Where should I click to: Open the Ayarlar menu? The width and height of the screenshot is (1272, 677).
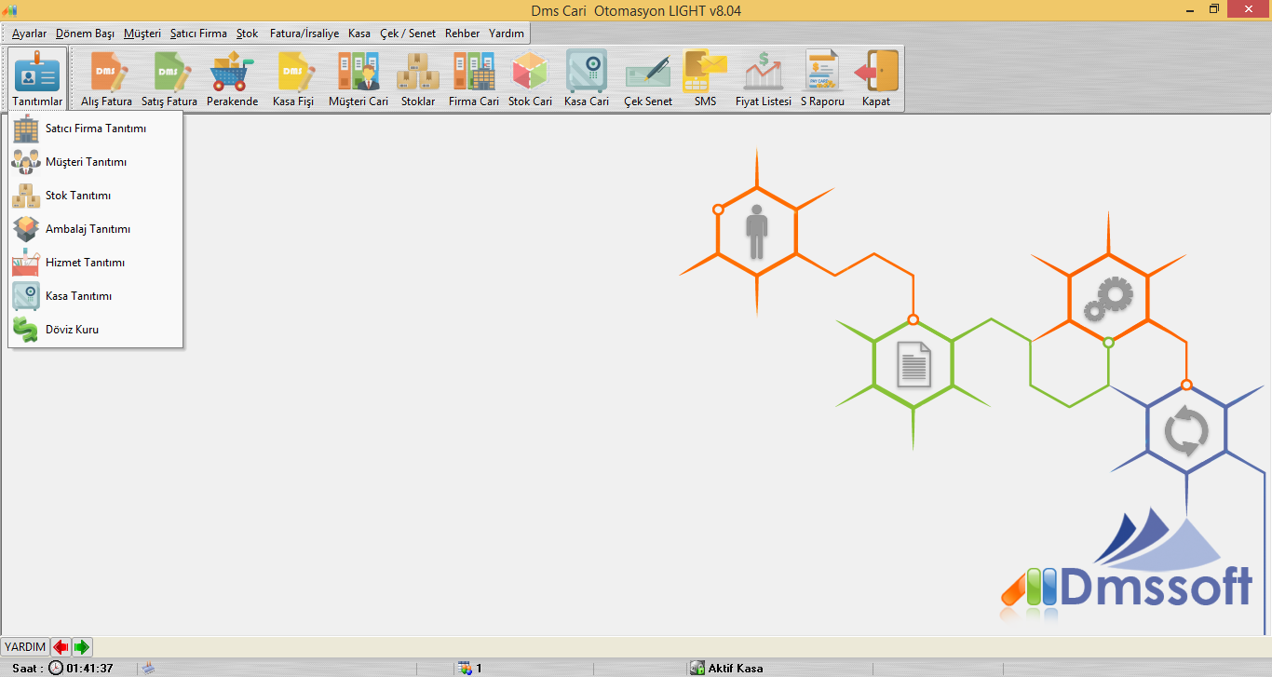tap(29, 34)
